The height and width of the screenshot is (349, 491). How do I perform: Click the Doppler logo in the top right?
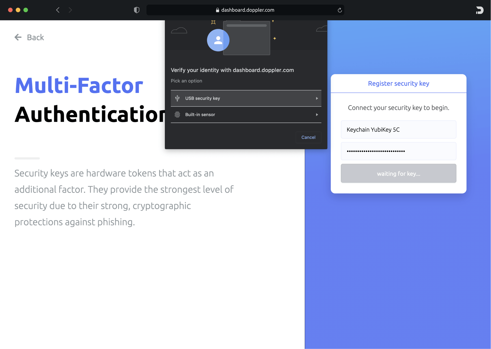coord(480,10)
